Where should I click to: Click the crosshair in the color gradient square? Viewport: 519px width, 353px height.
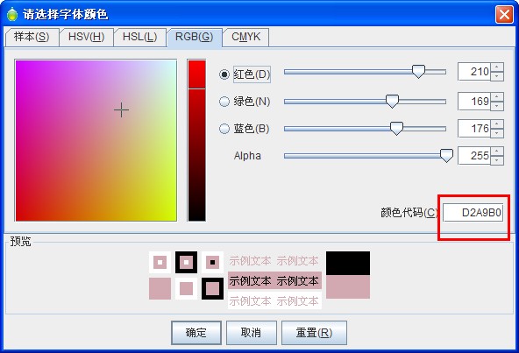(x=122, y=110)
